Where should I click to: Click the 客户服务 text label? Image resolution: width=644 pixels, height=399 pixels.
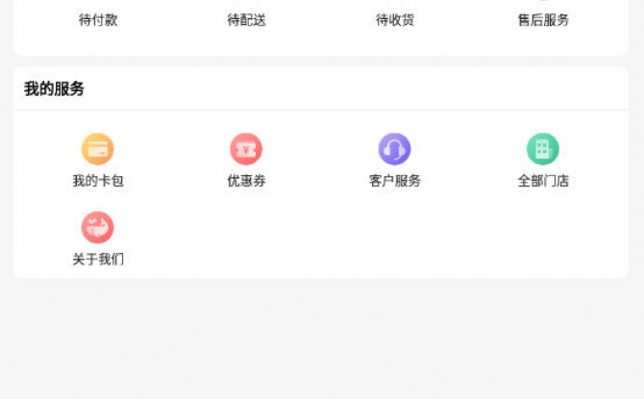(x=395, y=181)
